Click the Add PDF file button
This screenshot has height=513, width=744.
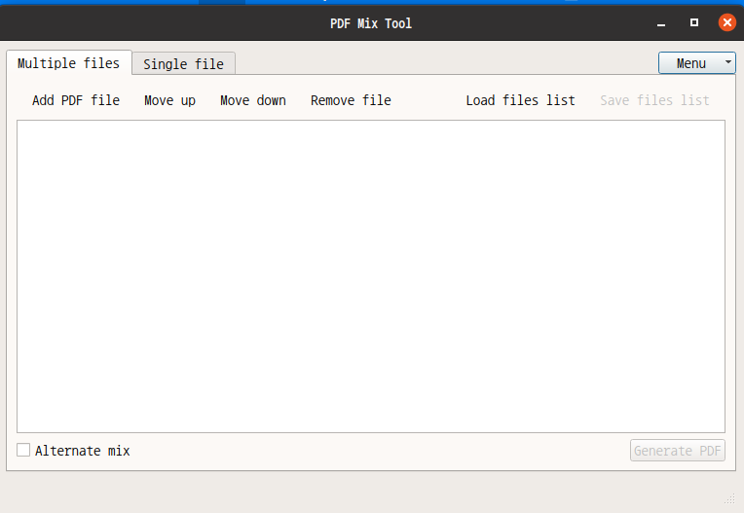point(76,100)
